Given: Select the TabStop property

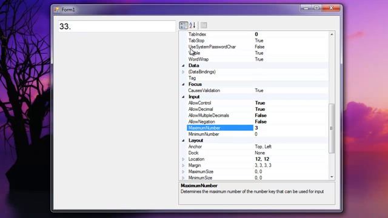Looking at the screenshot, I should pyautogui.click(x=196, y=41).
